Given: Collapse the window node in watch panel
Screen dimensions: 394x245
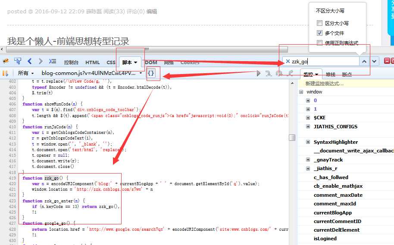Looking at the screenshot, I should pyautogui.click(x=301, y=92).
